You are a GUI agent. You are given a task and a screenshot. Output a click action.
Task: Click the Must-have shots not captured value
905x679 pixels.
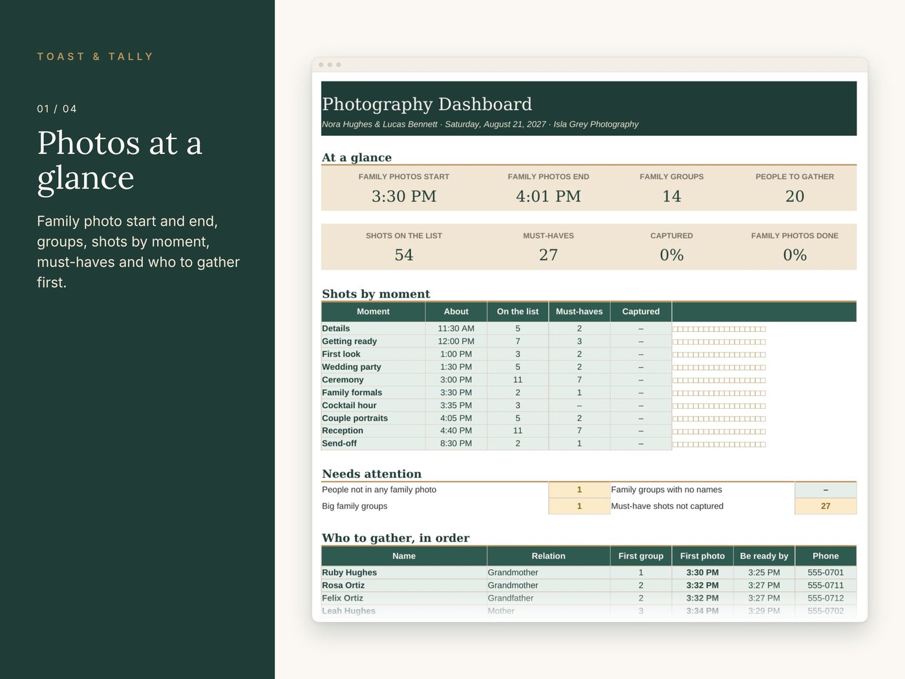click(x=825, y=506)
